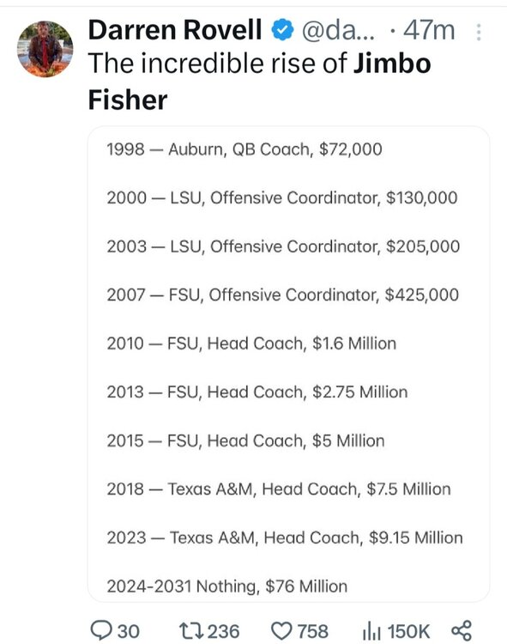Click the 150K views count
Screen dimensions: 507x644
(408, 631)
